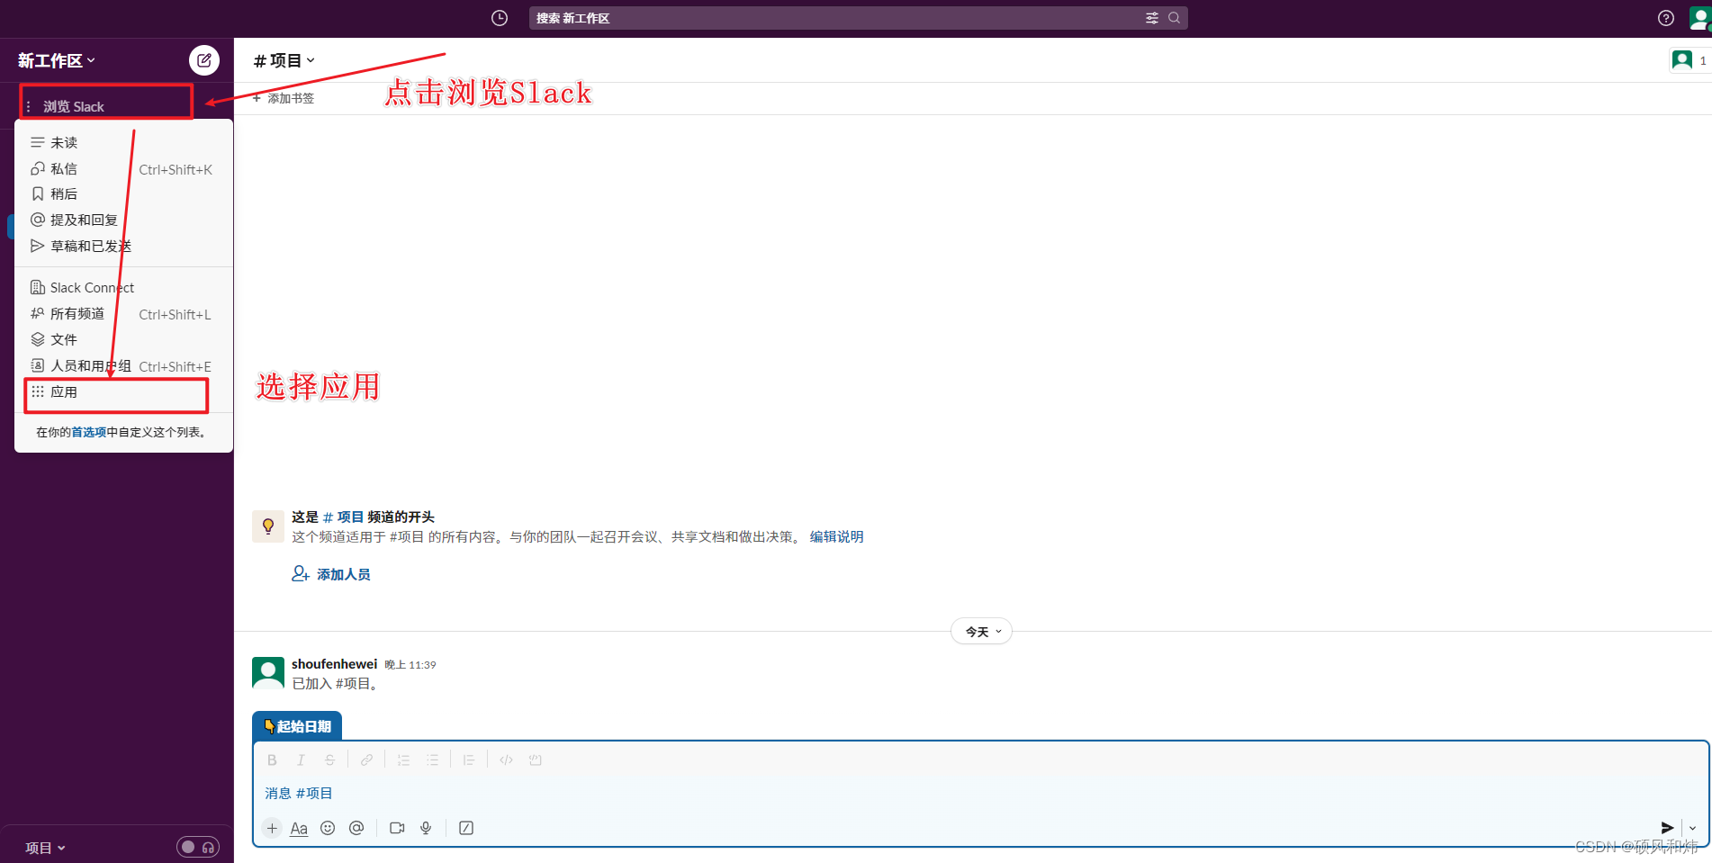Click 添加书签 to add a bookmark
The image size is (1712, 863).
tap(284, 98)
